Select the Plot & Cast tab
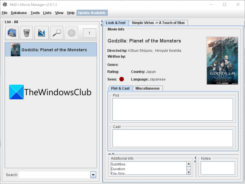245x184 pixels. [x=120, y=89]
